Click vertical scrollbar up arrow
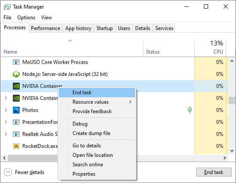 (232, 61)
